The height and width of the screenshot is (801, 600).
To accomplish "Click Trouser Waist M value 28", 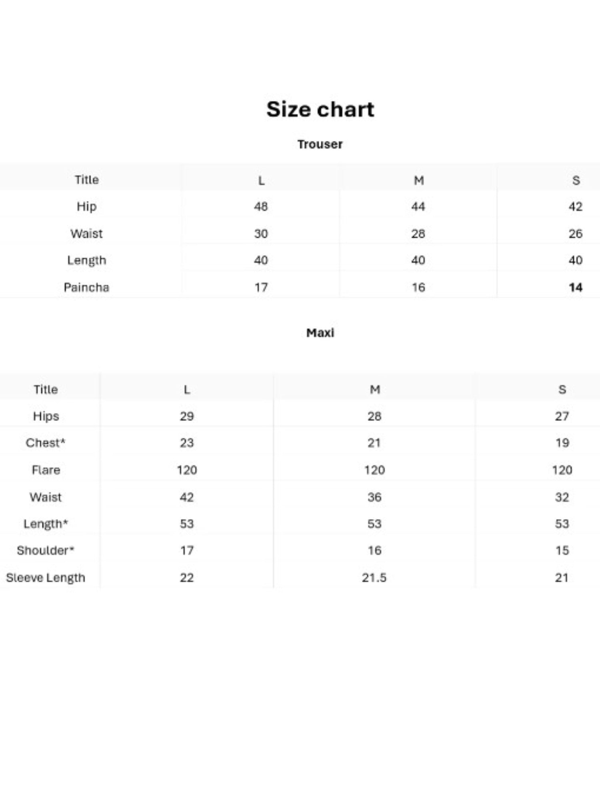I will pos(418,233).
